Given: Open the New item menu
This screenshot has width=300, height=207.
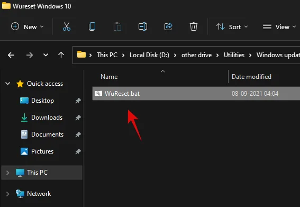Looking at the screenshot, I should [x=27, y=27].
